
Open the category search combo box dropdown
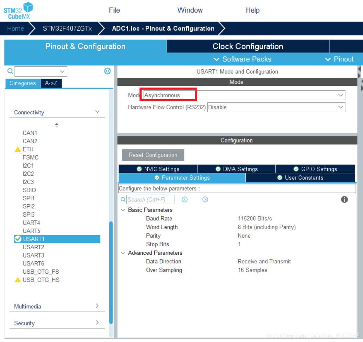pyautogui.click(x=62, y=71)
